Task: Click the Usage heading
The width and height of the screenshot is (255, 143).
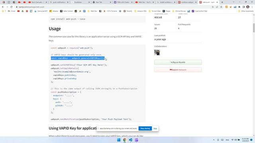Action: [55, 29]
